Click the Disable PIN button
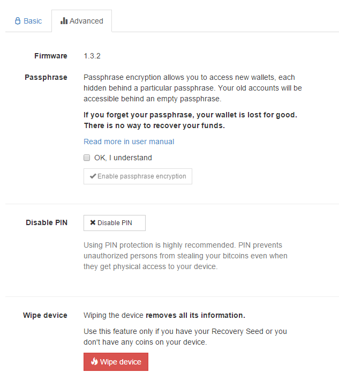The image size is (339, 387). pos(115,223)
